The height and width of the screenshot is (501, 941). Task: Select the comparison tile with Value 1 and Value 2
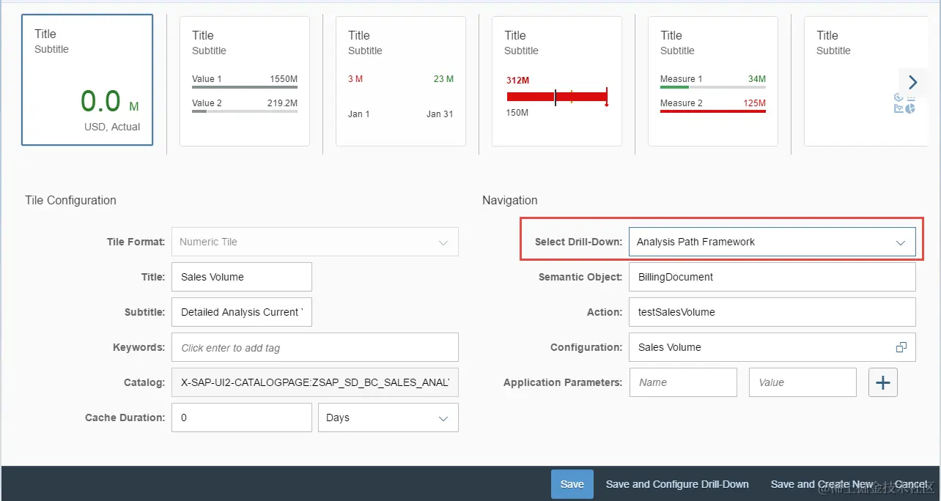pyautogui.click(x=245, y=81)
